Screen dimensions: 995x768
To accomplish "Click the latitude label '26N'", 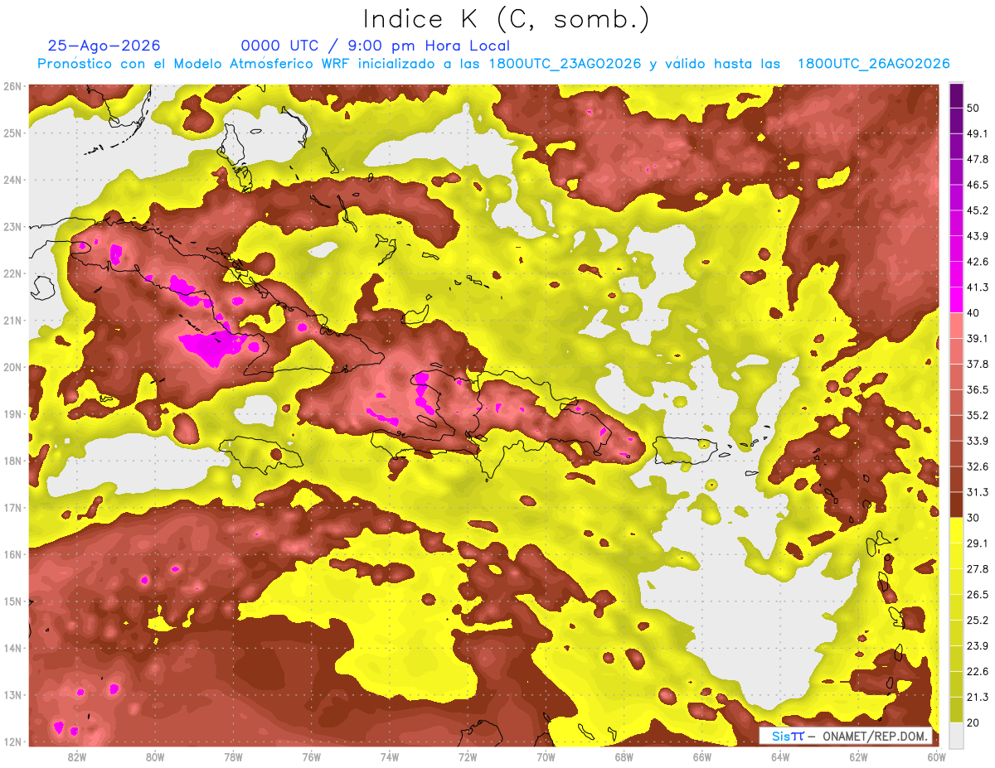I will (12, 86).
